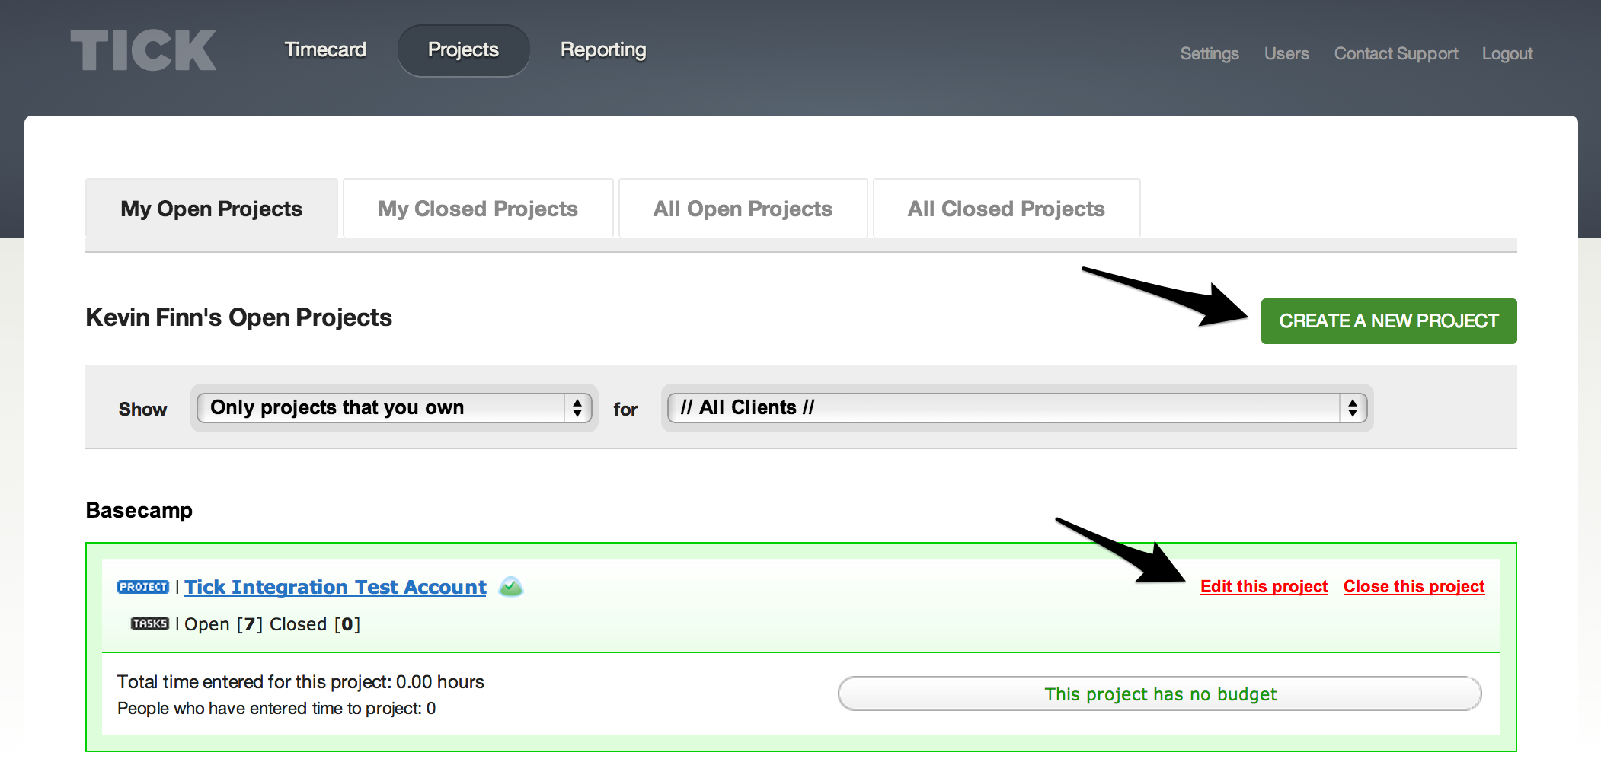The height and width of the screenshot is (778, 1601).
Task: Click the 'This project has no budget' pill
Action: (x=1160, y=694)
